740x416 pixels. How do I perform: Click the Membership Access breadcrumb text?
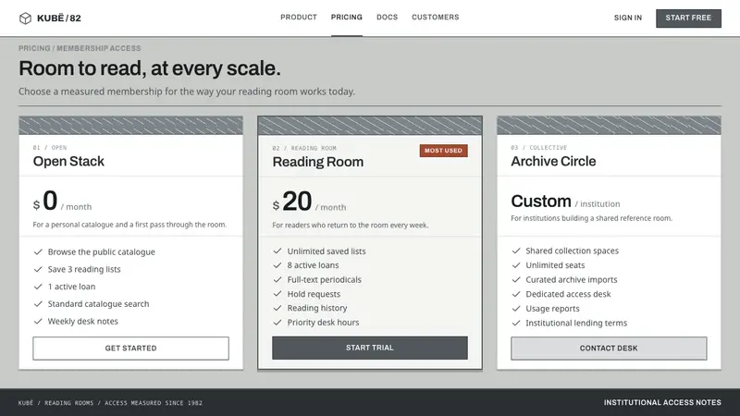point(99,48)
